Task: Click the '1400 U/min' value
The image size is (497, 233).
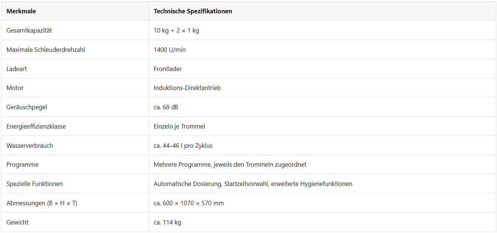Action: pos(170,50)
